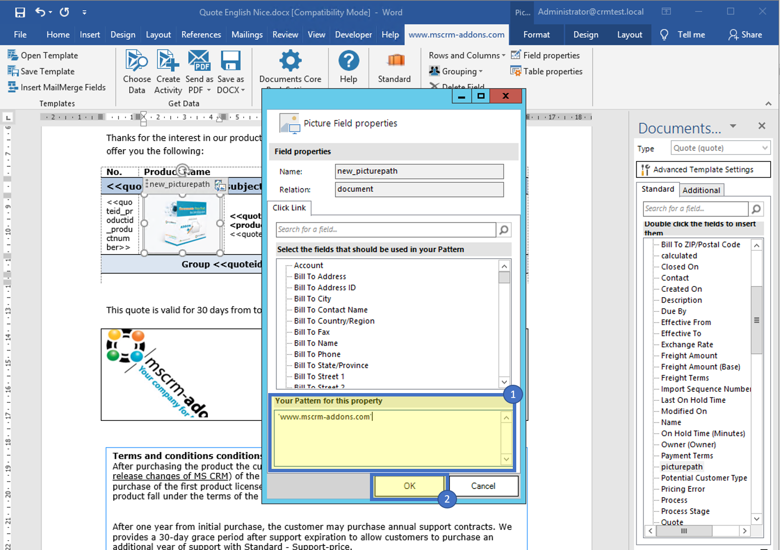Select the Click Link tab

(289, 208)
